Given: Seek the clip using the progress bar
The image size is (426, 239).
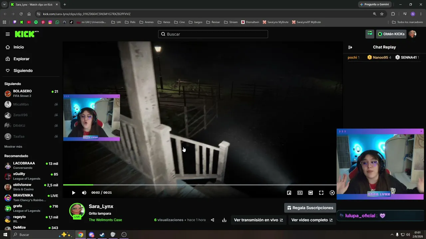Looking at the screenshot, I should pyautogui.click(x=200, y=185).
